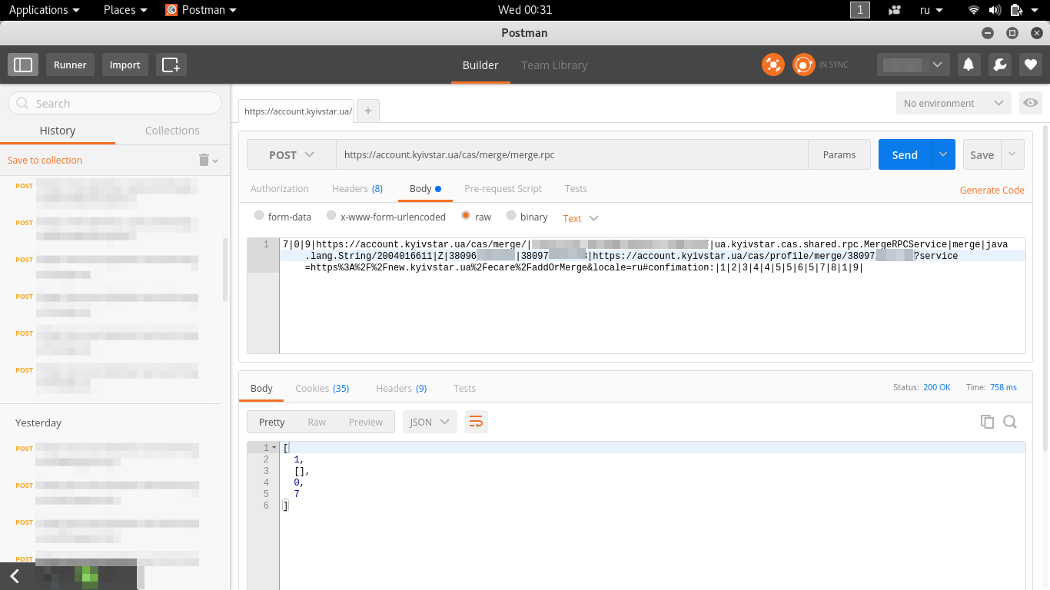1050x590 pixels.
Task: Click the Params button
Action: (x=839, y=154)
